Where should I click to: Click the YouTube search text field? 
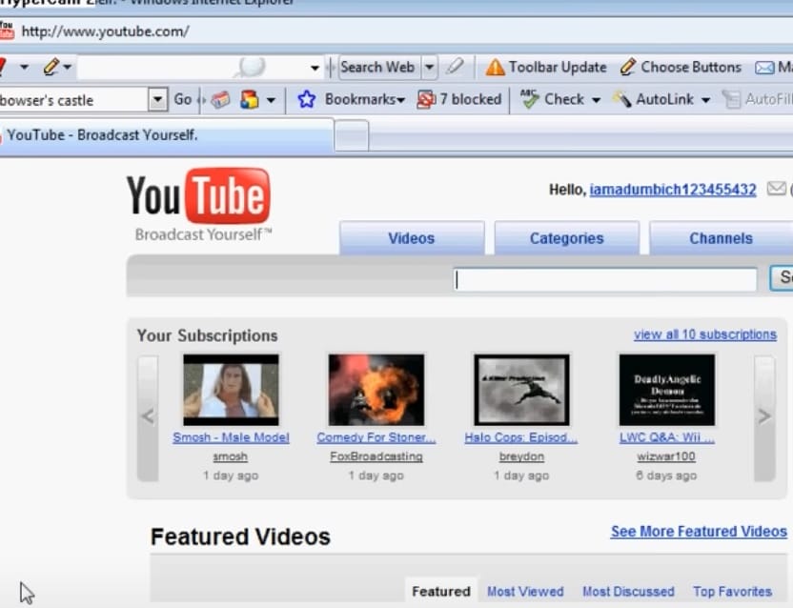pos(605,279)
